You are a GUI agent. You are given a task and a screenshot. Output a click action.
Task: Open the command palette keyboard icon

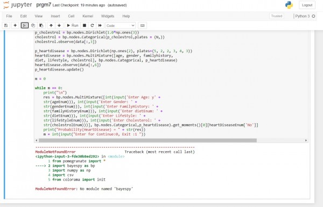142,25
